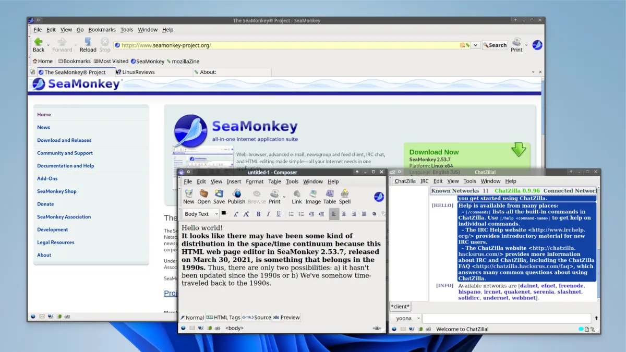Save the Composer document with Save icon
This screenshot has width=626, height=352.
(x=219, y=196)
